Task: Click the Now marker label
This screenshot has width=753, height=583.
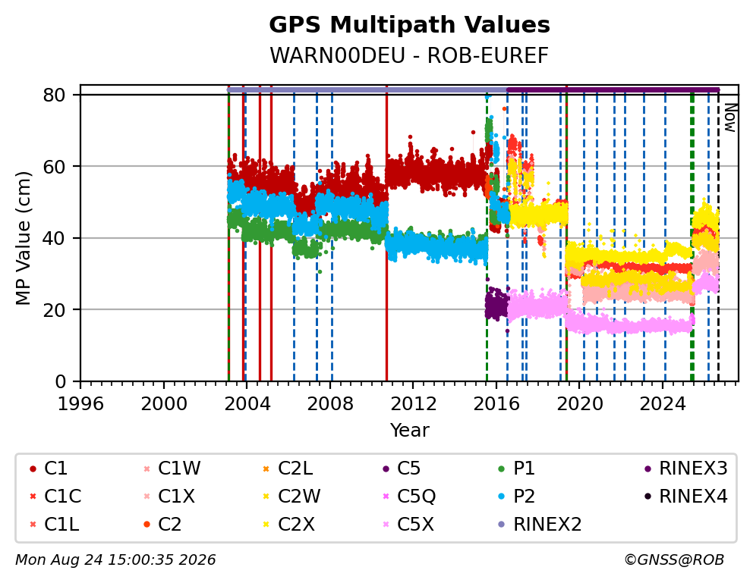Action: 730,118
